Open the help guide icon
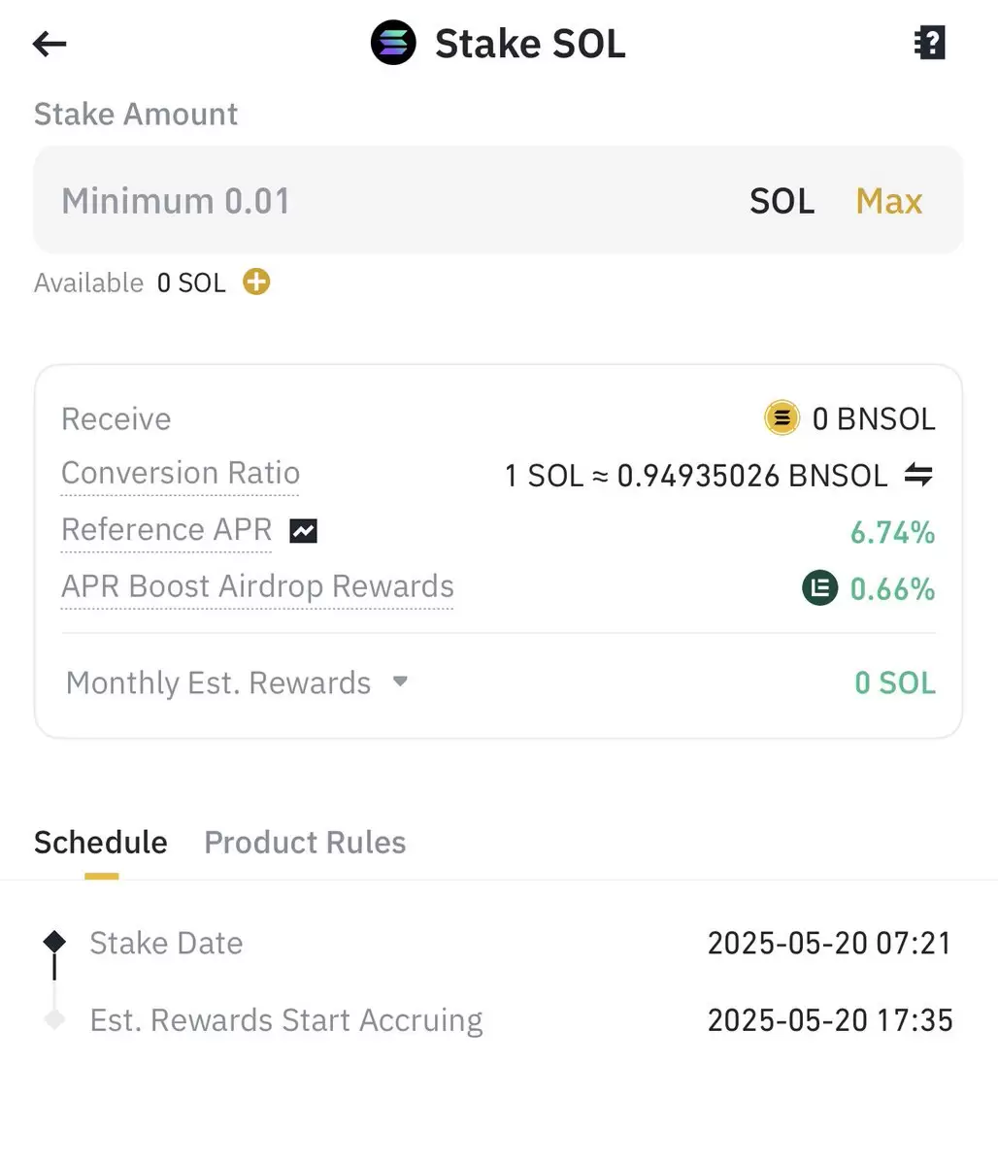This screenshot has width=998, height=1164. (929, 43)
